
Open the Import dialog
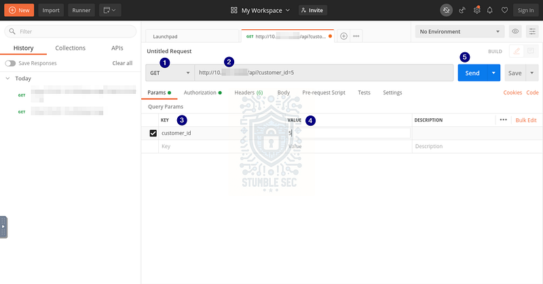tap(51, 10)
